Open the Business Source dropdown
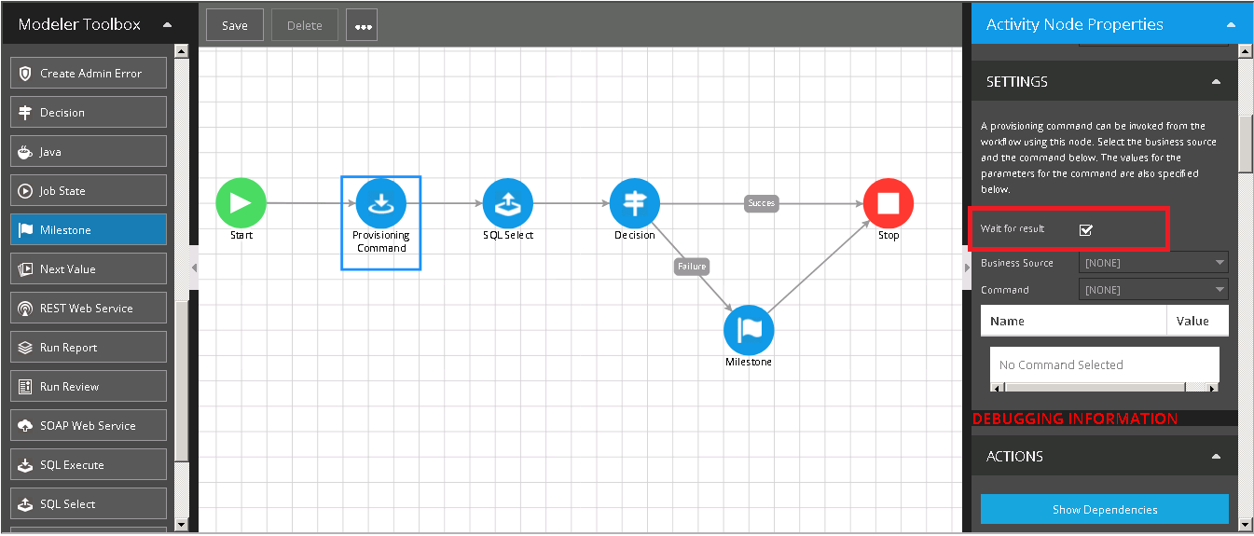Viewport: 1254px width, 536px height. point(1152,263)
